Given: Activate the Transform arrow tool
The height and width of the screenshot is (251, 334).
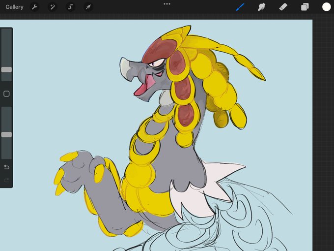Looking at the screenshot, I should 88,7.
